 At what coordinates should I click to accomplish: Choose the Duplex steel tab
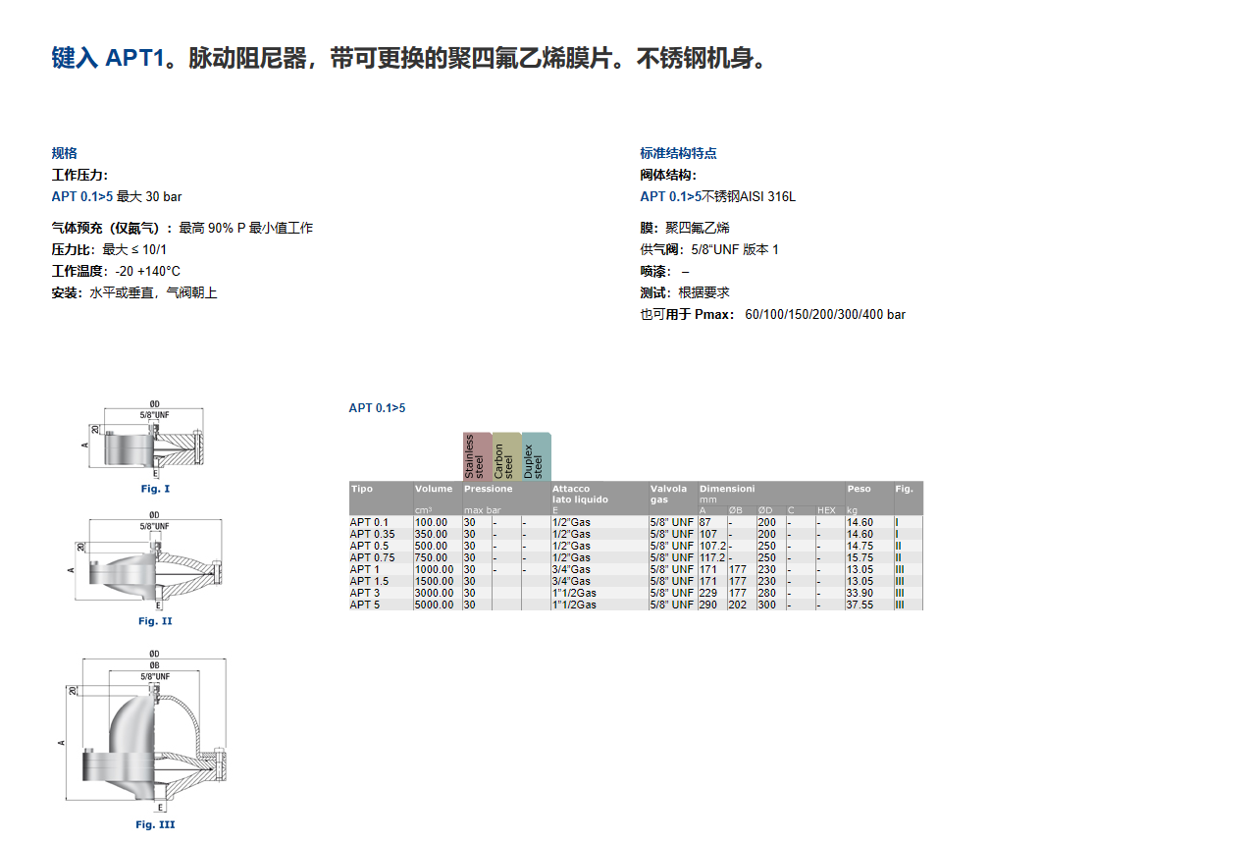coord(536,456)
